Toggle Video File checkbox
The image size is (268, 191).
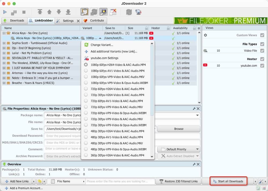point(262,51)
